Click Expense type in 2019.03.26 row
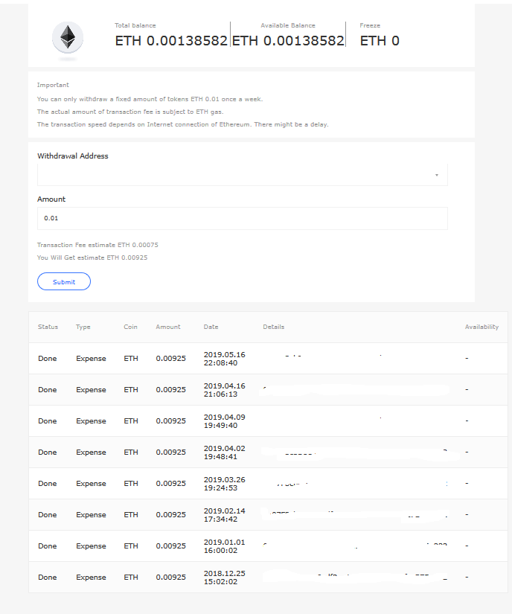The width and height of the screenshot is (512, 614). click(x=91, y=484)
